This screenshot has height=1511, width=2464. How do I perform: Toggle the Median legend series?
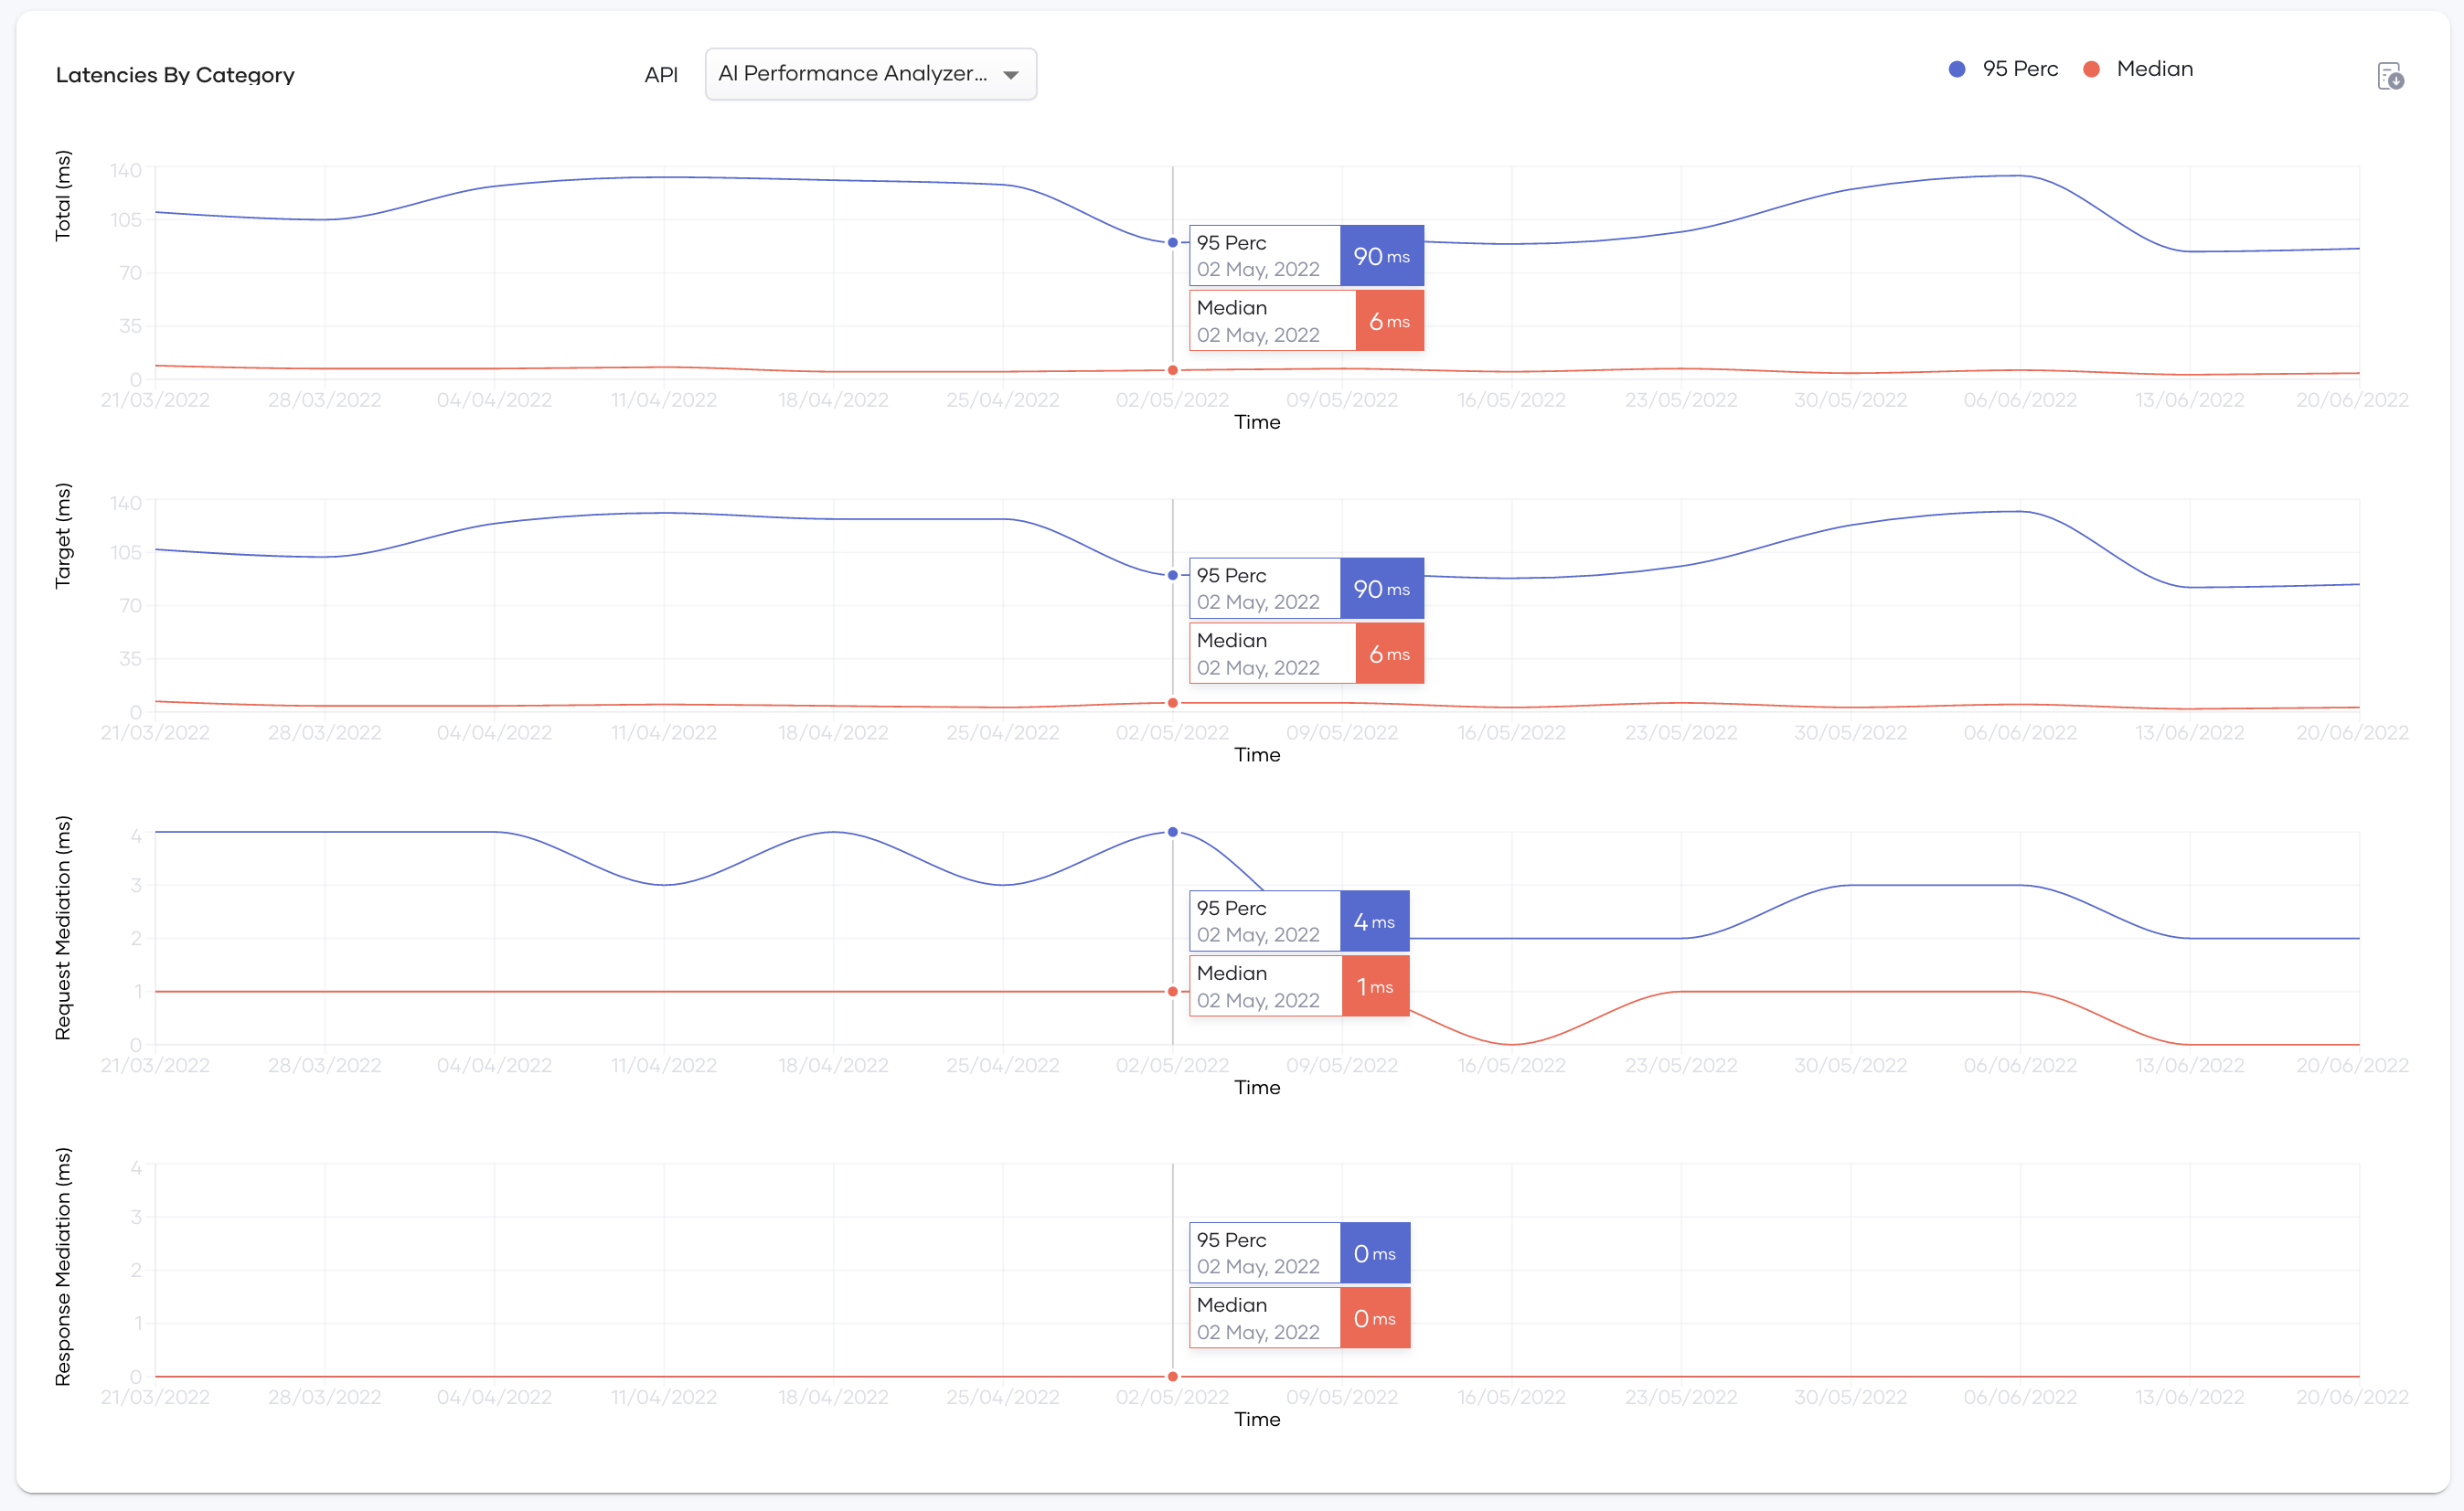coord(2154,69)
